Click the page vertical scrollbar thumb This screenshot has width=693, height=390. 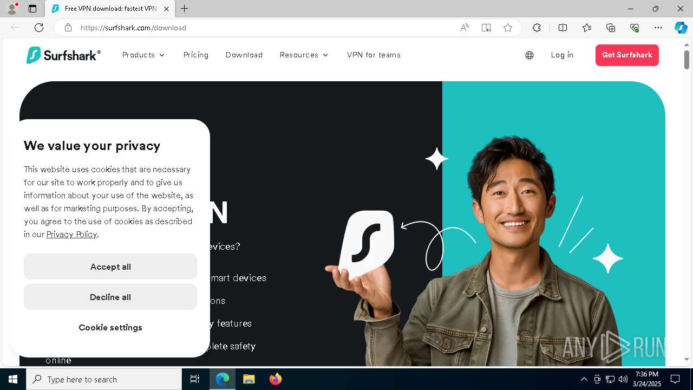coord(687,60)
